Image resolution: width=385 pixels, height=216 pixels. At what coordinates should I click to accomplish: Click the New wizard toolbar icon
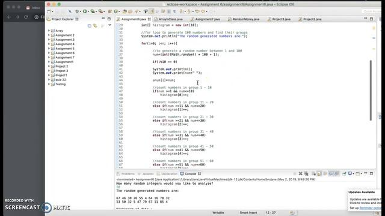(49, 11)
